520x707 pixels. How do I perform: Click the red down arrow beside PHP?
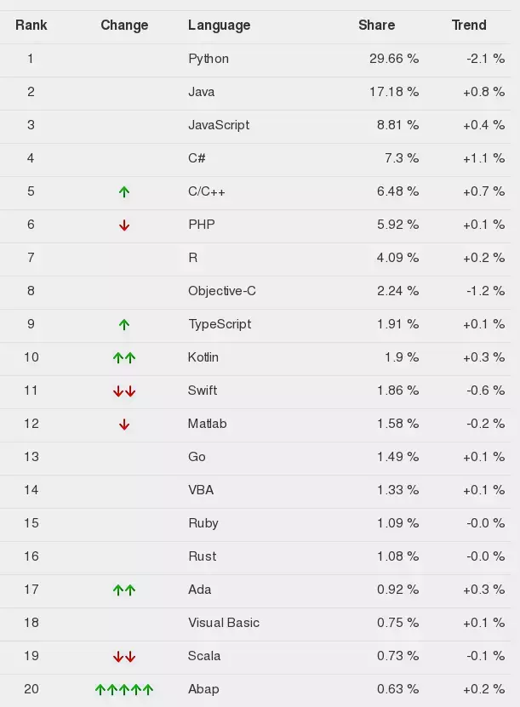pyautogui.click(x=124, y=225)
